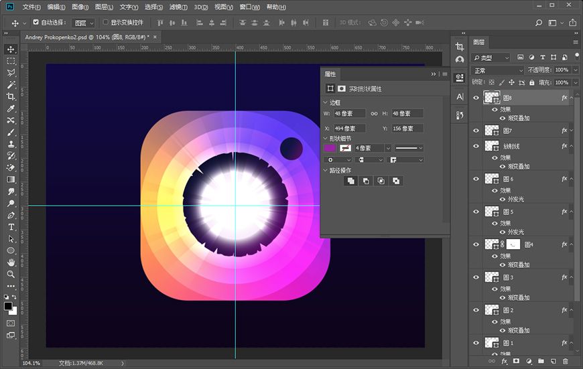
Task: Open the 类型 layer filter dropdown
Action: coord(491,58)
